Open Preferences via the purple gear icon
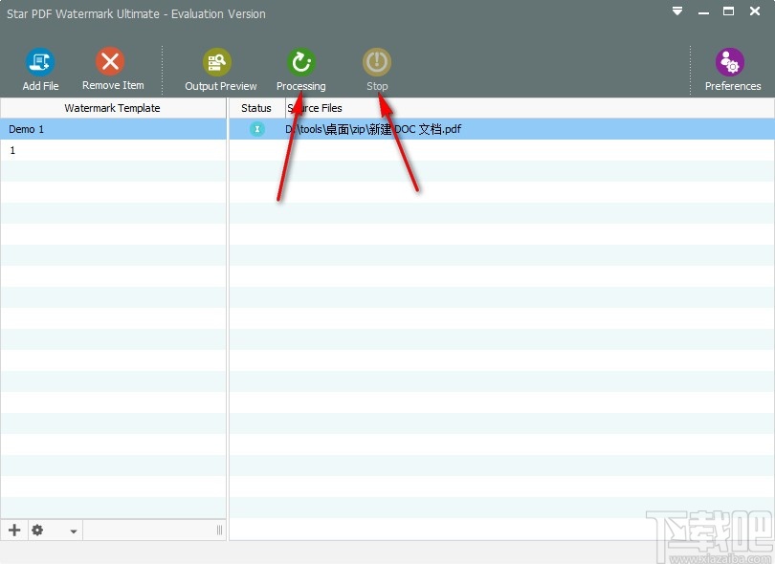The width and height of the screenshot is (775, 564). [729, 62]
